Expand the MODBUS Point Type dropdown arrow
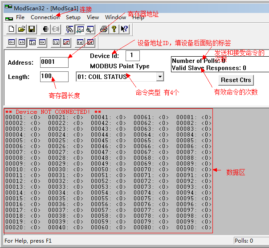The height and width of the screenshot is (248, 269). tap(160, 76)
